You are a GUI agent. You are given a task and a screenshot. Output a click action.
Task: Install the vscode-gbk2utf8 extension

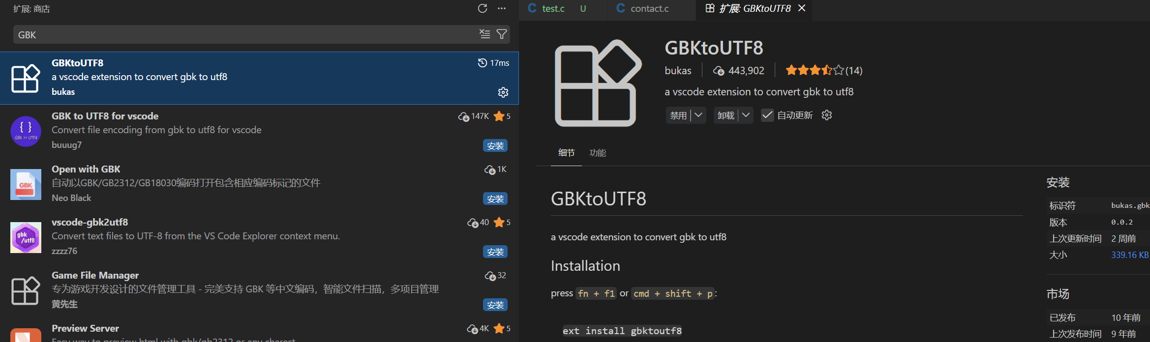pos(495,252)
